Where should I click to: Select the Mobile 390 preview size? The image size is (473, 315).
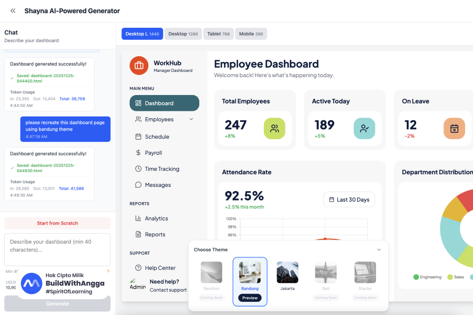tap(251, 34)
